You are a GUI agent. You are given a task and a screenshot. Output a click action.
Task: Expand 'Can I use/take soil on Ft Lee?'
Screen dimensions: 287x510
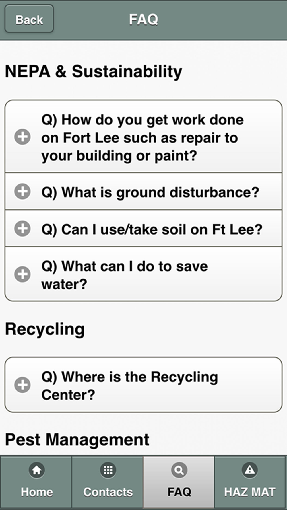pyautogui.click(x=143, y=229)
